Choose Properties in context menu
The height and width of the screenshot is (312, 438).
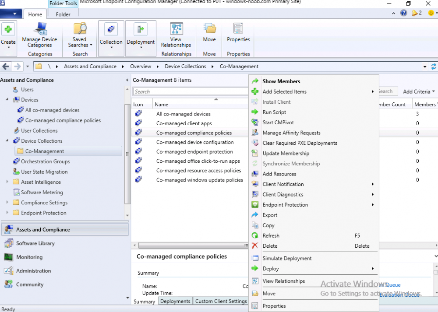coord(314,306)
